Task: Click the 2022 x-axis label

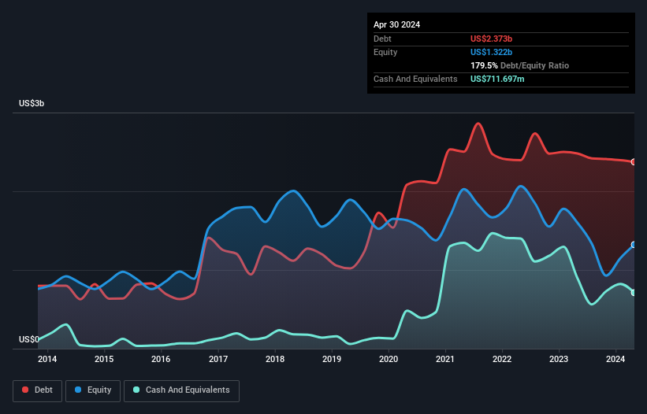Action: click(x=502, y=359)
